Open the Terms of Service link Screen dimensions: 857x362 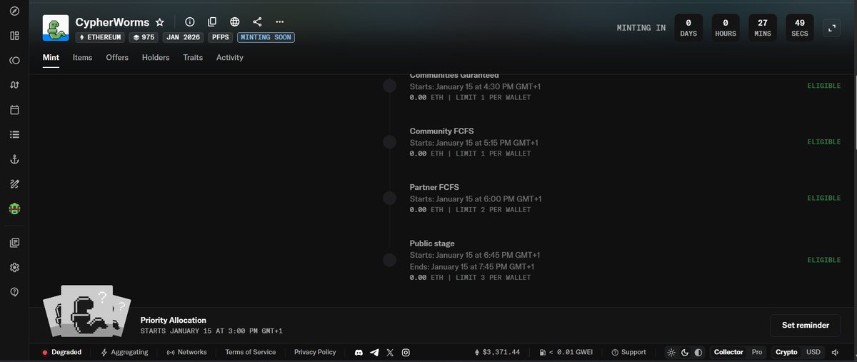[250, 352]
